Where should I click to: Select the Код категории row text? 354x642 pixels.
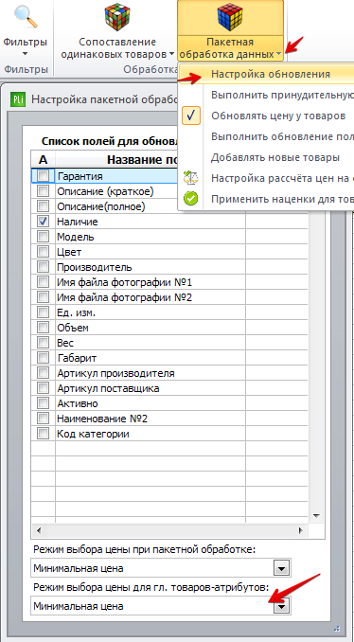93,434
